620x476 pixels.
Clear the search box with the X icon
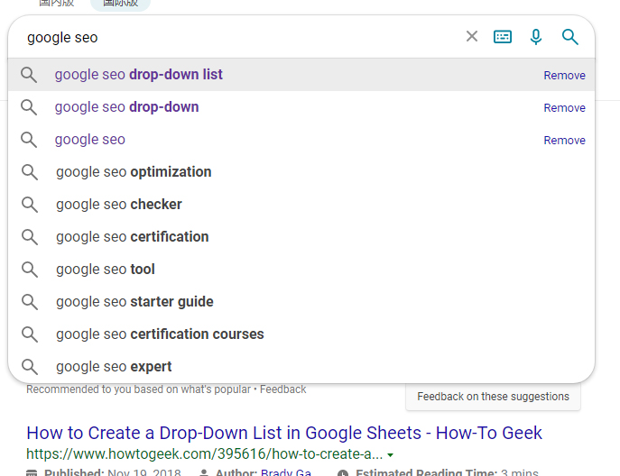click(x=472, y=36)
